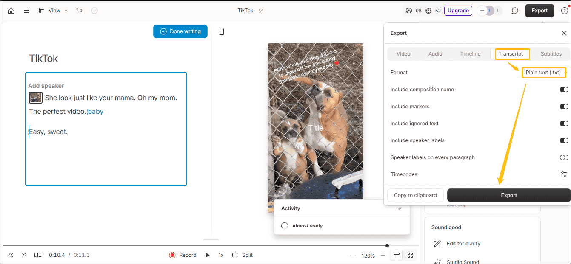
Task: Click the 0:10.4 current time value
Action: click(57, 255)
